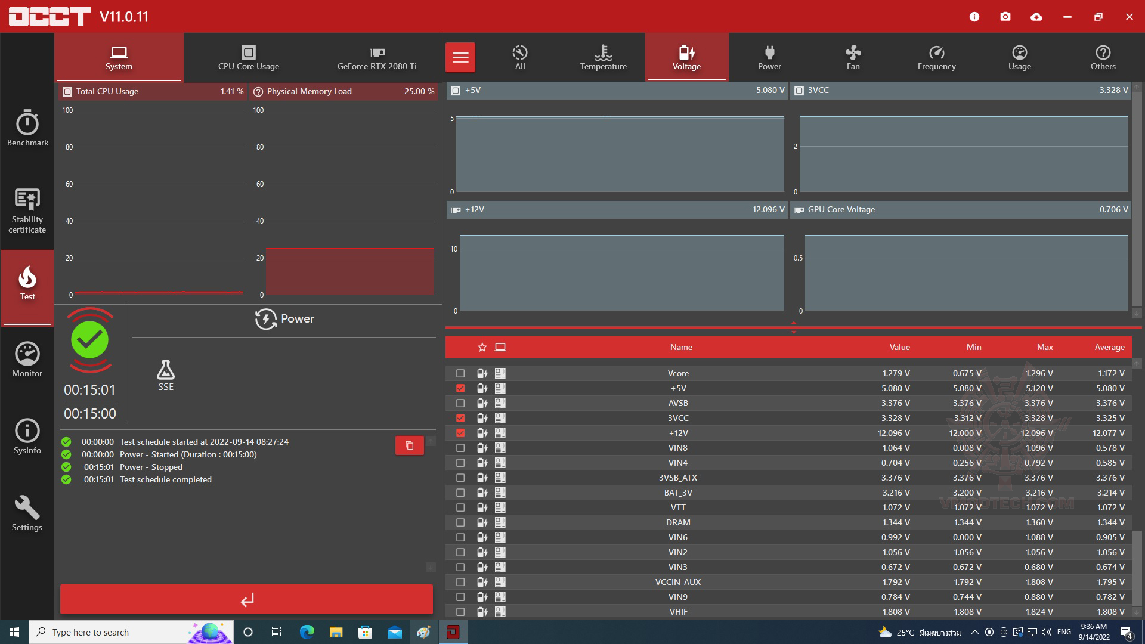Take a screenshot with camera icon
The image size is (1145, 644).
click(x=1005, y=17)
